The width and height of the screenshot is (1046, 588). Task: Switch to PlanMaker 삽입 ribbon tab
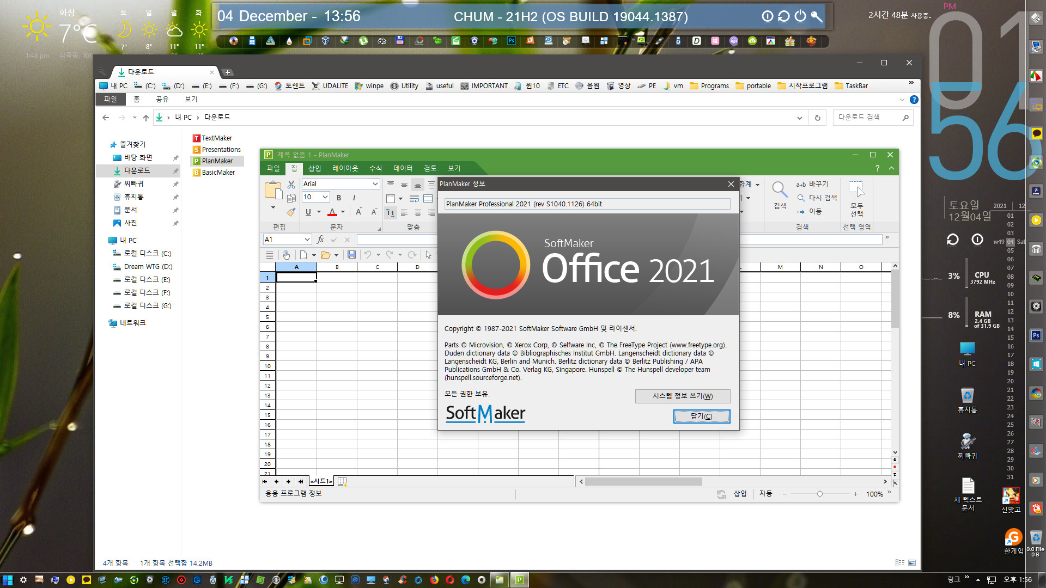[x=315, y=169]
